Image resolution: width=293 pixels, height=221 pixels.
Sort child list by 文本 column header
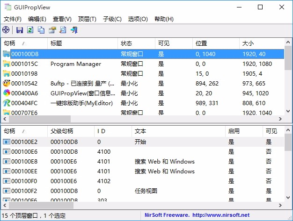(179, 131)
